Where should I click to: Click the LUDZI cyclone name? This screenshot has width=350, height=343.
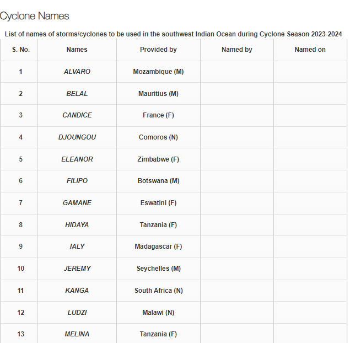(77, 313)
